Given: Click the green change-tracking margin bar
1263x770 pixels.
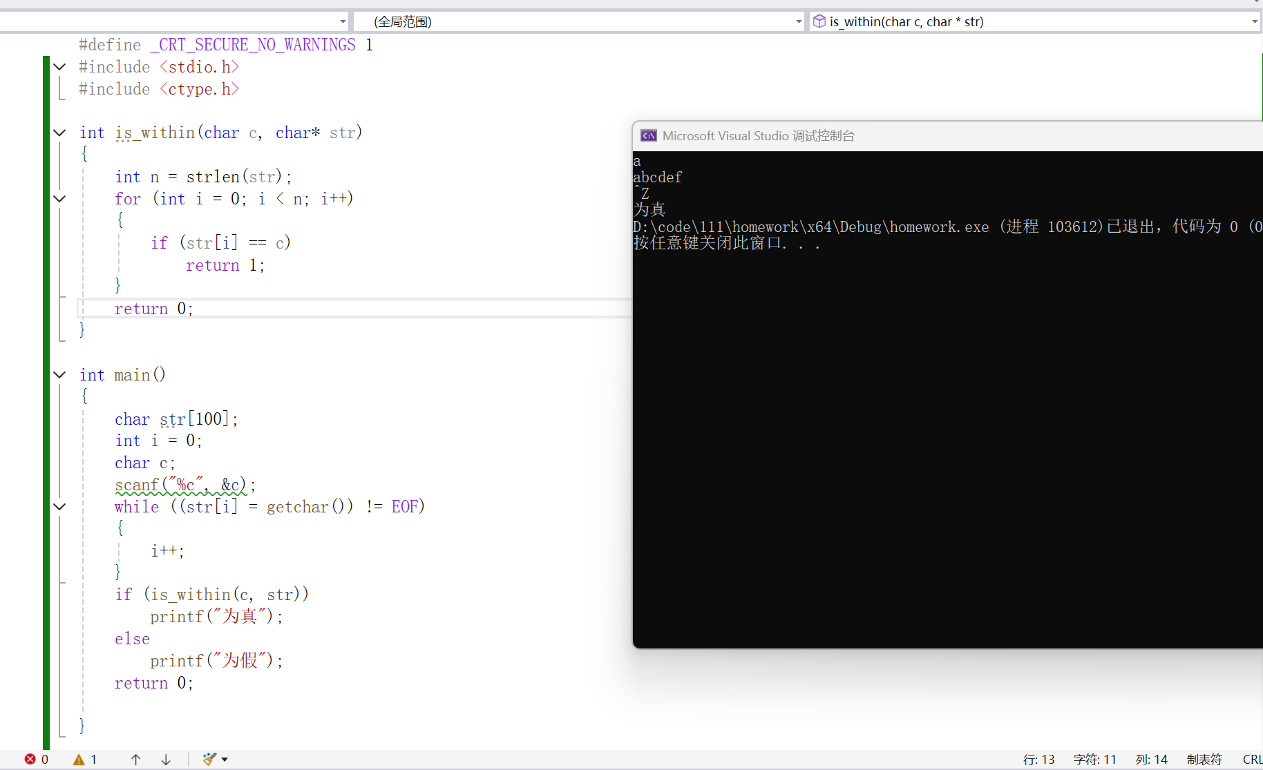Looking at the screenshot, I should 46,403.
